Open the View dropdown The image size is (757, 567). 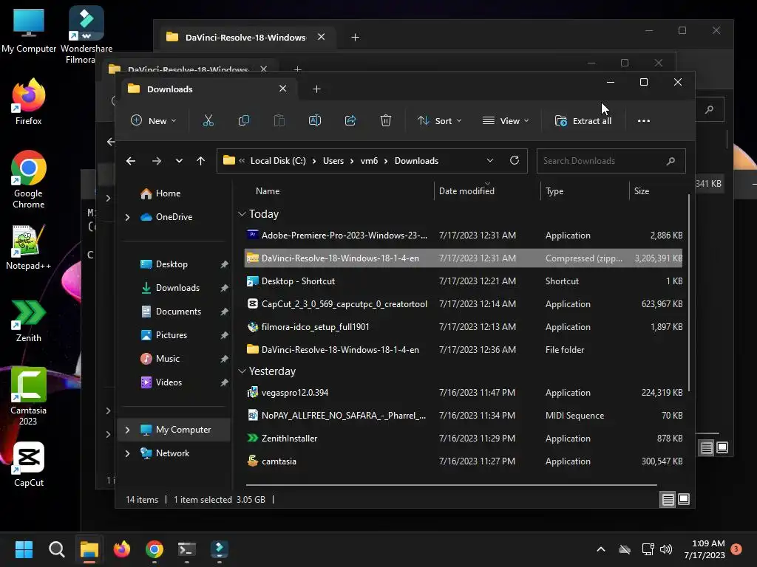pos(506,120)
